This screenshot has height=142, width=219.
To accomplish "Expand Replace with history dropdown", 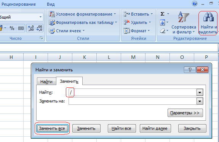I will 200,101.
